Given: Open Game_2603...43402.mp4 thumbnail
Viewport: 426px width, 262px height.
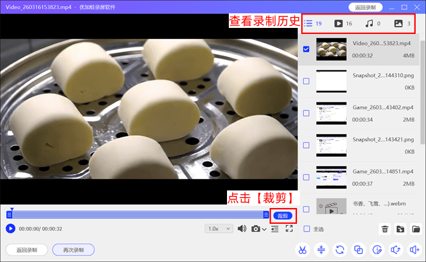Looking at the screenshot, I should point(331,113).
